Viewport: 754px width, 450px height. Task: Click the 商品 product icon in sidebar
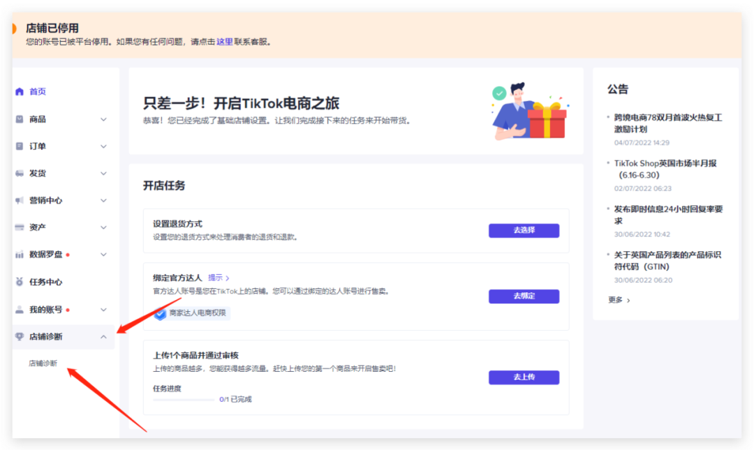20,119
